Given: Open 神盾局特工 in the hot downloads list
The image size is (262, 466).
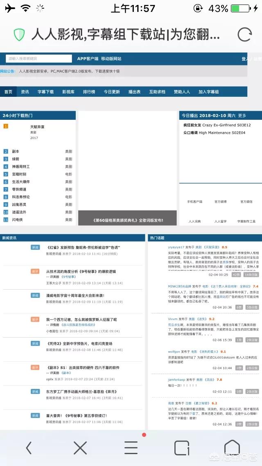Looking at the screenshot, I should [x=21, y=167].
